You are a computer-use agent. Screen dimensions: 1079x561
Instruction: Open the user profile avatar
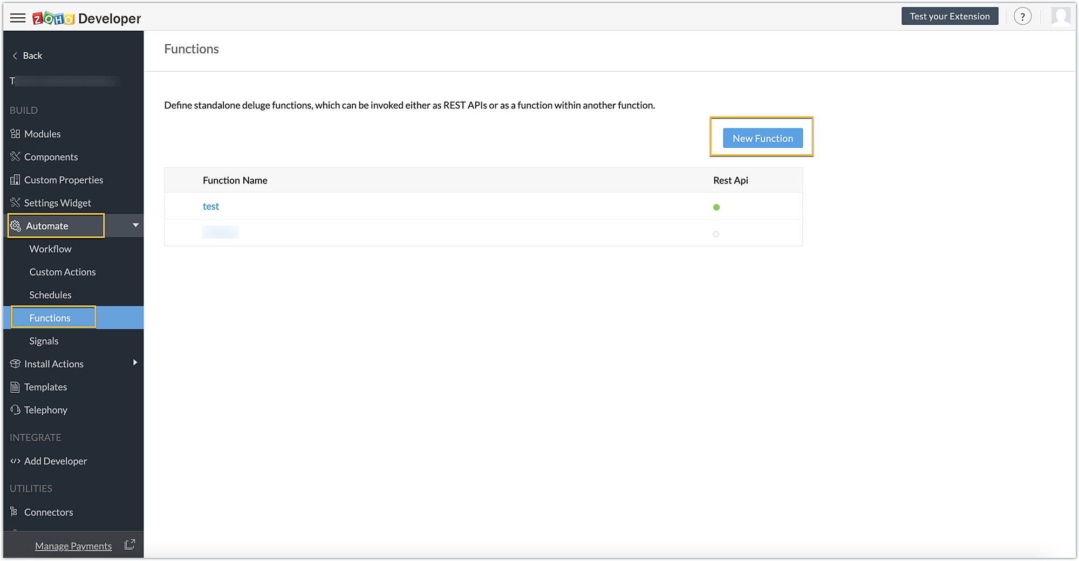1061,17
